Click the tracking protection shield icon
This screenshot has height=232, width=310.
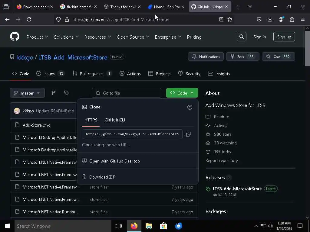coord(58,19)
